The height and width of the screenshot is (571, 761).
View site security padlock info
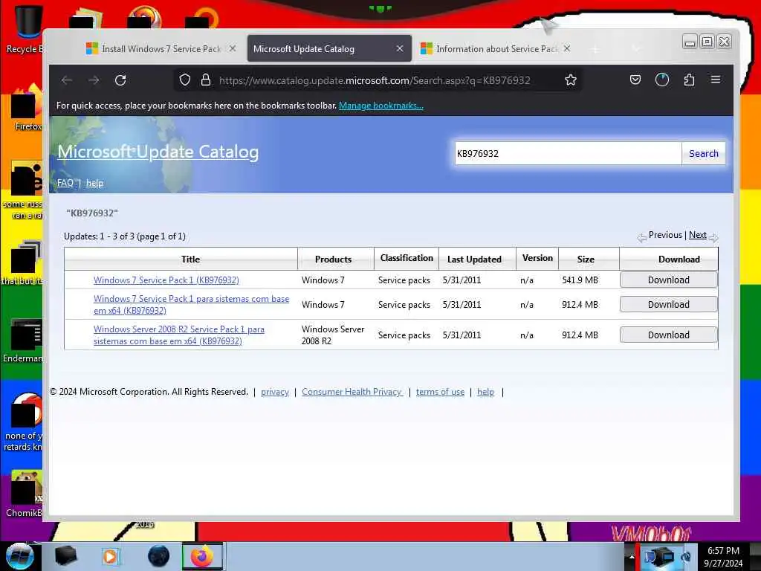206,80
